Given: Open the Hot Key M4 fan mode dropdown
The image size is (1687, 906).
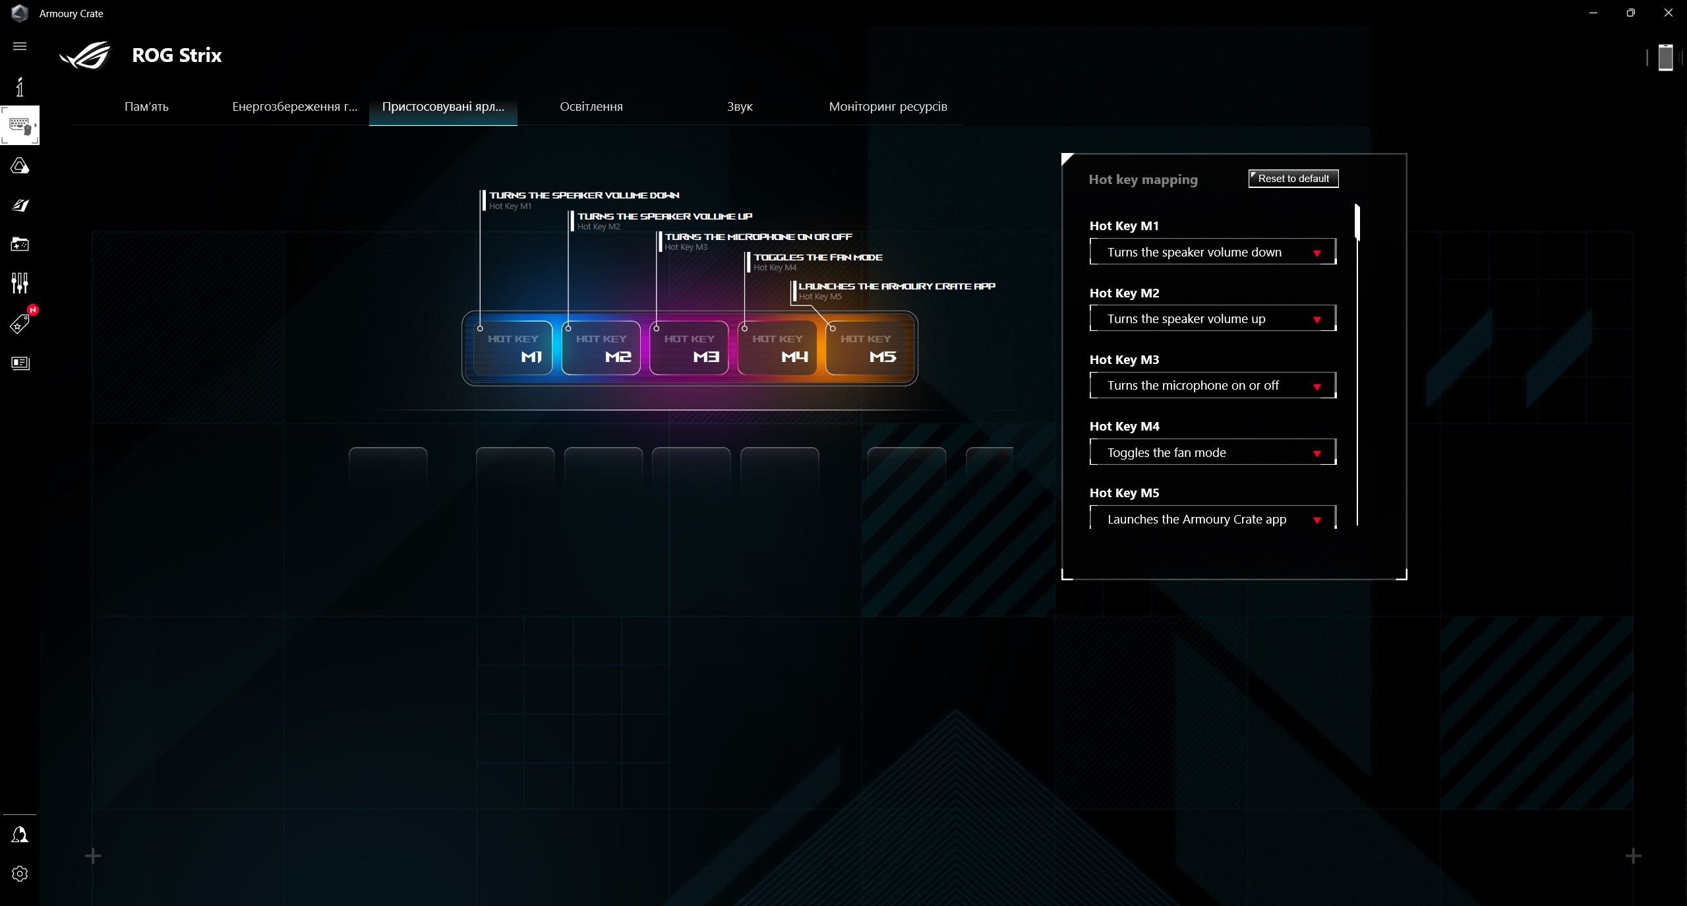Looking at the screenshot, I should pos(1212,452).
